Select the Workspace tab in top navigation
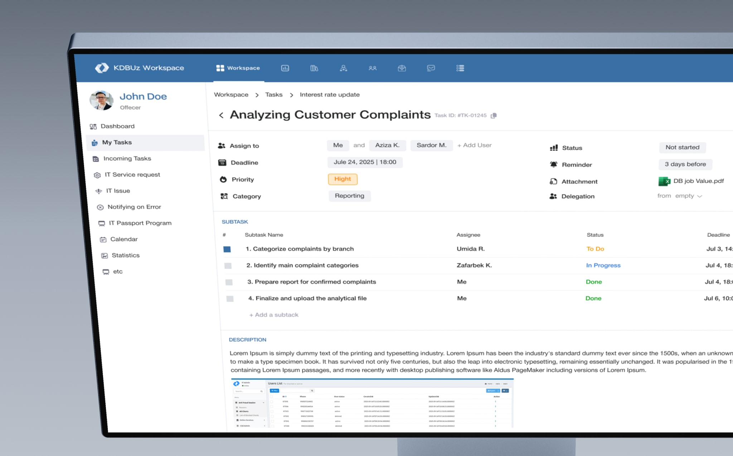The image size is (733, 456). [x=238, y=68]
